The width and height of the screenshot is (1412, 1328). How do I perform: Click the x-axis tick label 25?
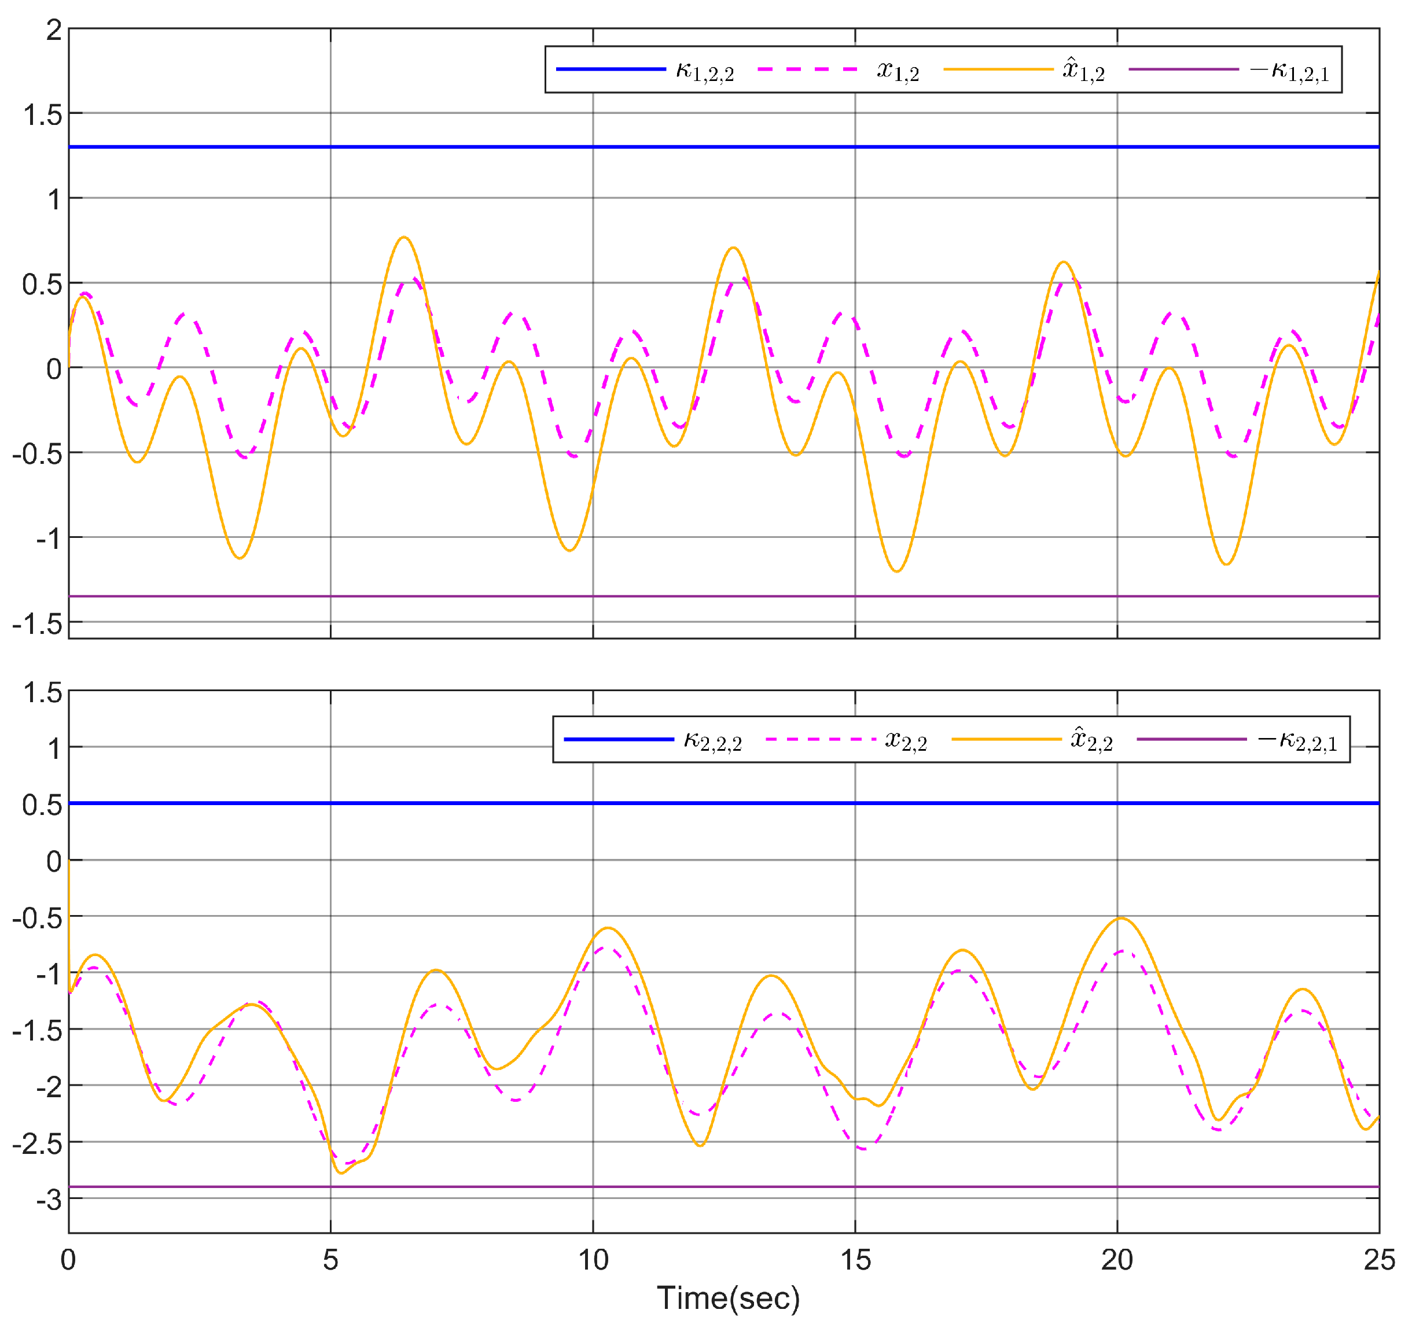click(x=1380, y=1260)
